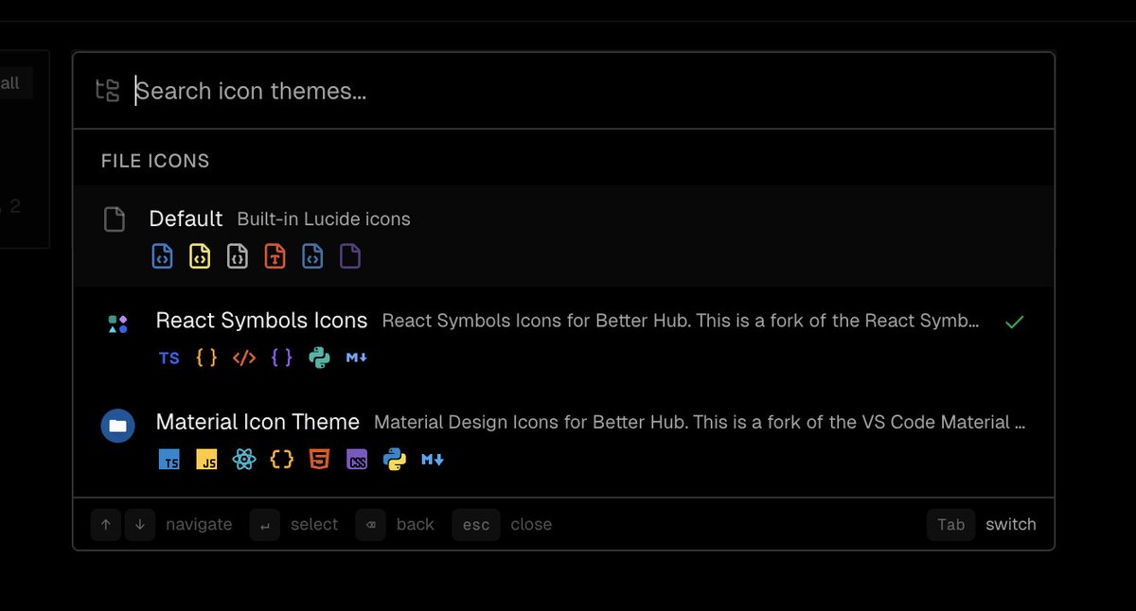1136x611 pixels.
Task: Click the backspace key hint beside back
Action: tap(371, 525)
